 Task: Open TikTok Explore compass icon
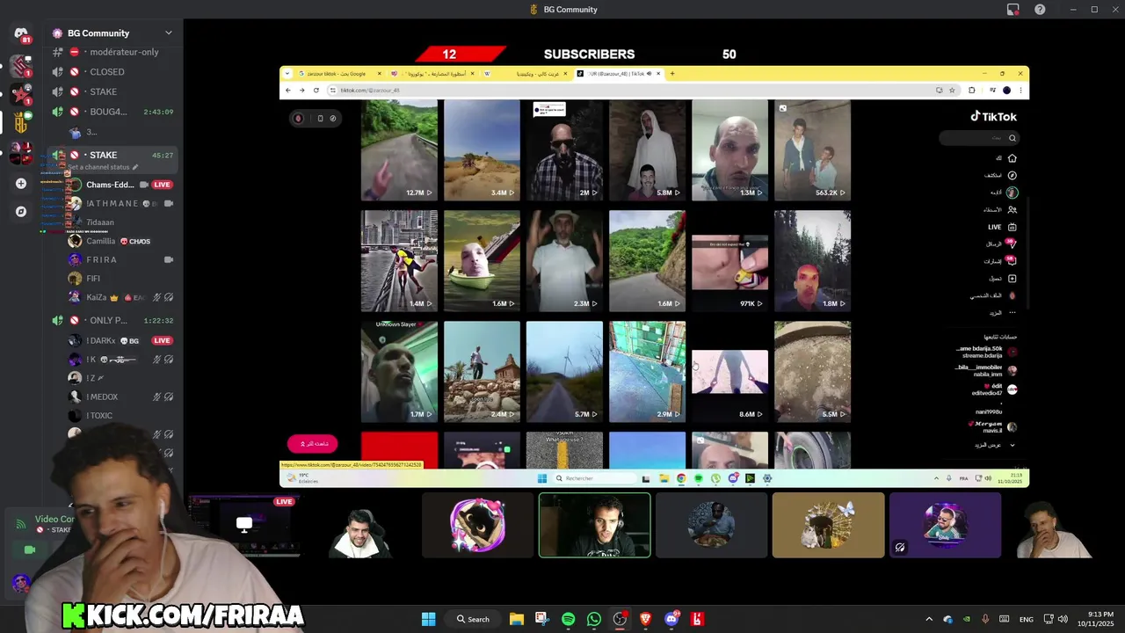[1012, 175]
